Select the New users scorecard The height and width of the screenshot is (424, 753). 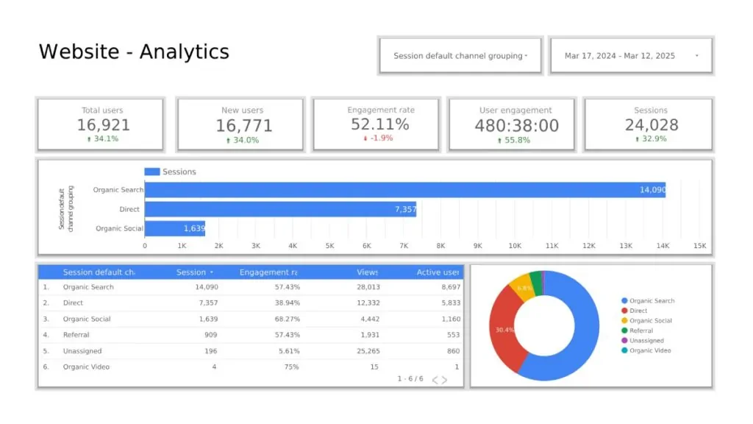pyautogui.click(x=240, y=124)
